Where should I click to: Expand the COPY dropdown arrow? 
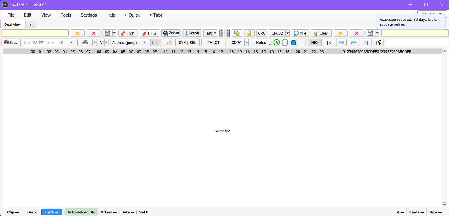point(247,43)
